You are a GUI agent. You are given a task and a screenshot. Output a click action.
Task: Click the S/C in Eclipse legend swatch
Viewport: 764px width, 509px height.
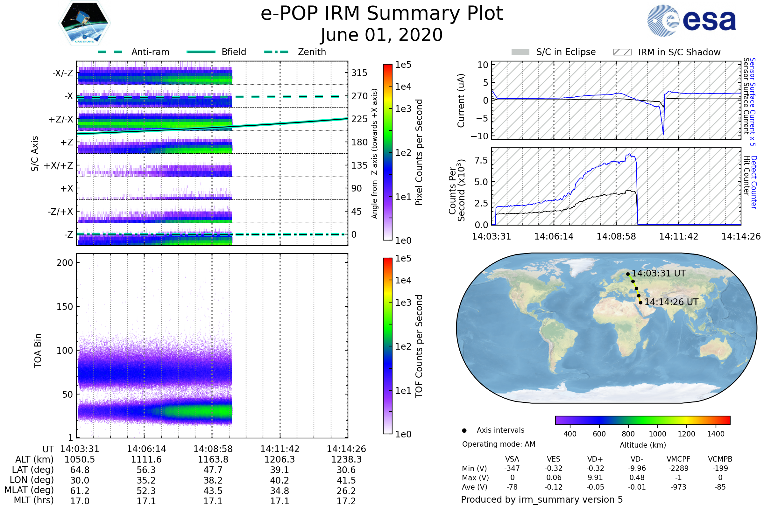click(x=520, y=52)
